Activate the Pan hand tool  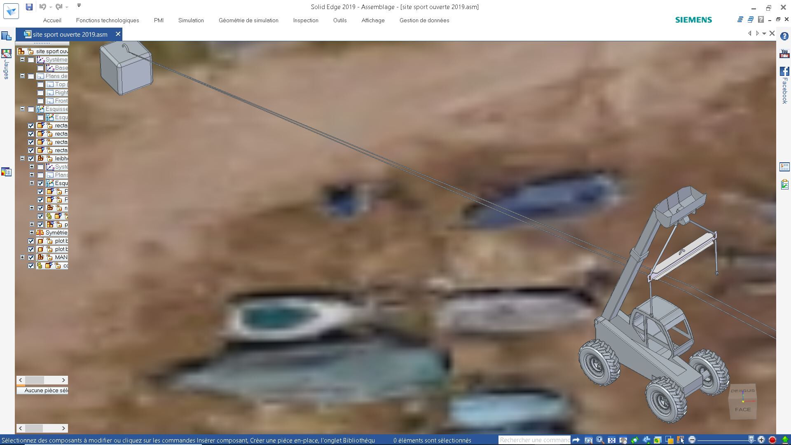point(623,440)
